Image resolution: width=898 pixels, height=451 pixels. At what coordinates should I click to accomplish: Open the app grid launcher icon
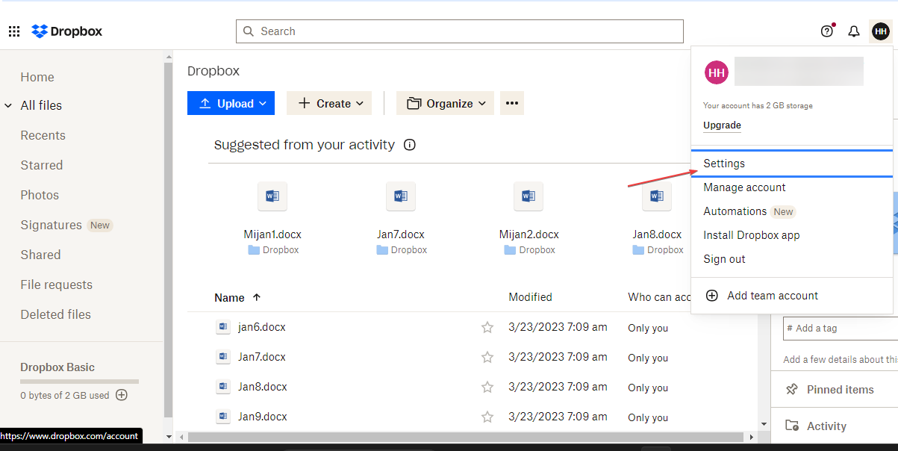tap(14, 31)
